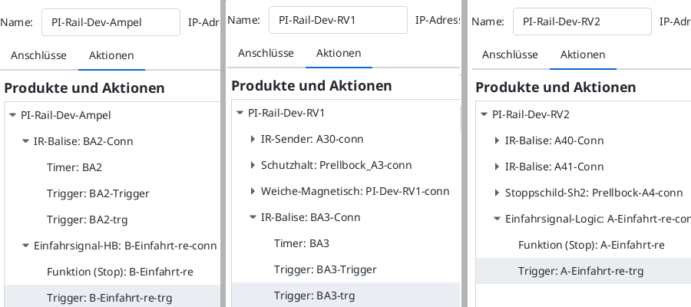Expand Stoppschild-Sh2 Prellbock-A4-conn node

pos(497,193)
